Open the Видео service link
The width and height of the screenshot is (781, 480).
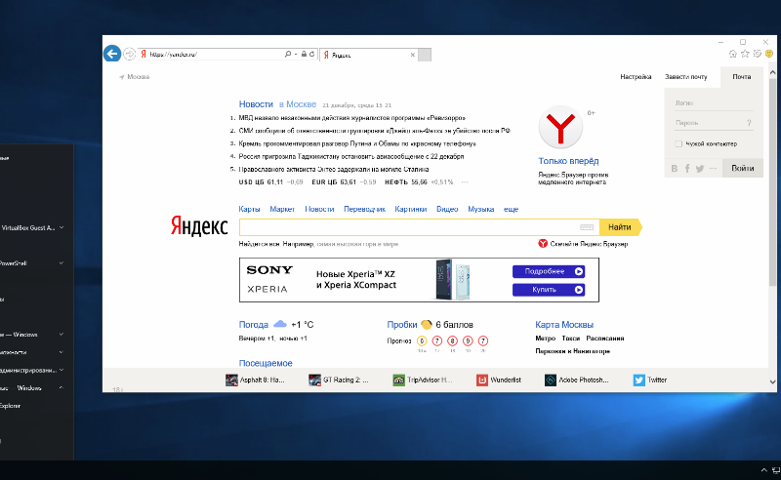coord(447,209)
